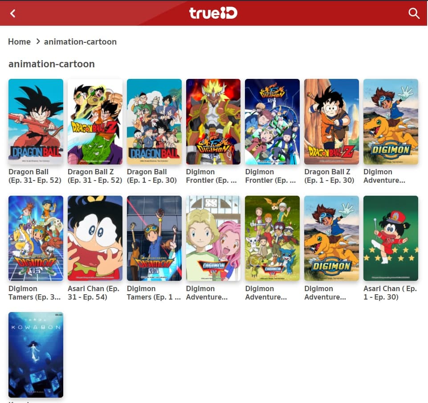Select the Digimon Tamers (Ep. 1 ...) poster

154,238
